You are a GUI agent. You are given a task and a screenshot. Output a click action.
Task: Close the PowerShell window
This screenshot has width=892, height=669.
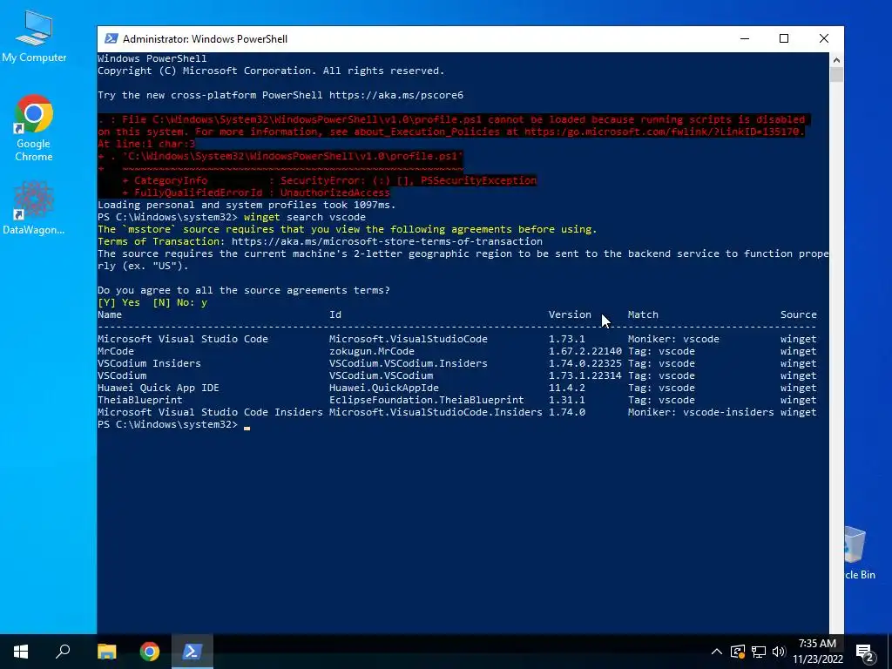point(824,38)
